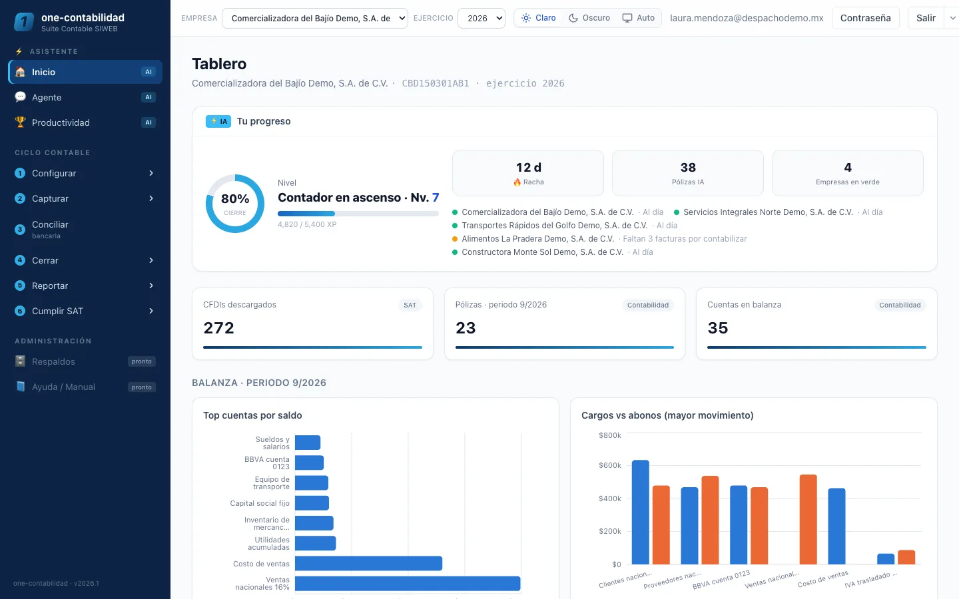Click the Ayuda / Manual book icon
Screen dimensions: 959x599
[20, 387]
